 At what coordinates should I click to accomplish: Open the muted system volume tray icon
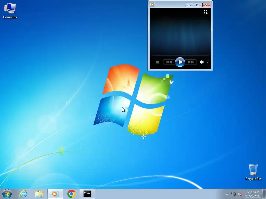pyautogui.click(x=240, y=194)
